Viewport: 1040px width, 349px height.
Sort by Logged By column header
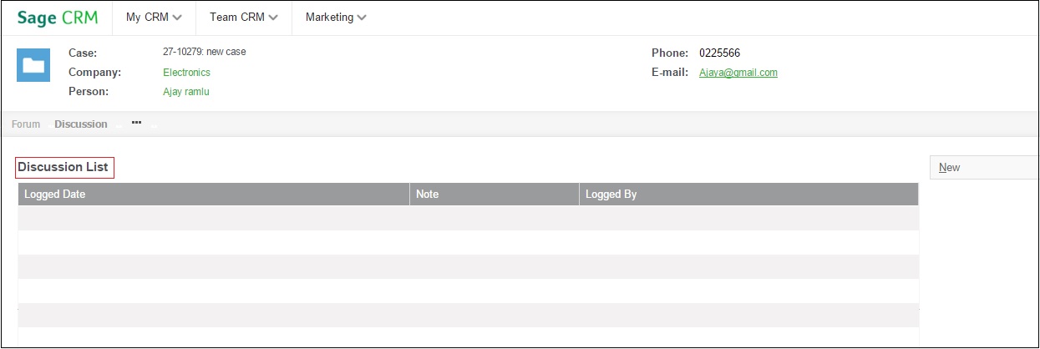click(748, 195)
